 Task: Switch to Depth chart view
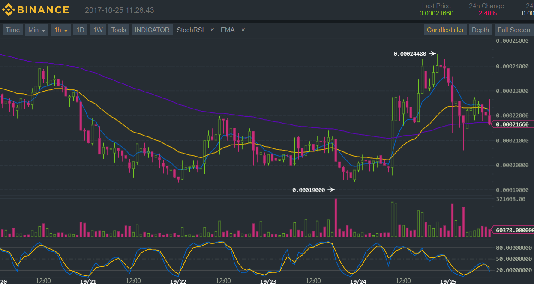click(480, 30)
